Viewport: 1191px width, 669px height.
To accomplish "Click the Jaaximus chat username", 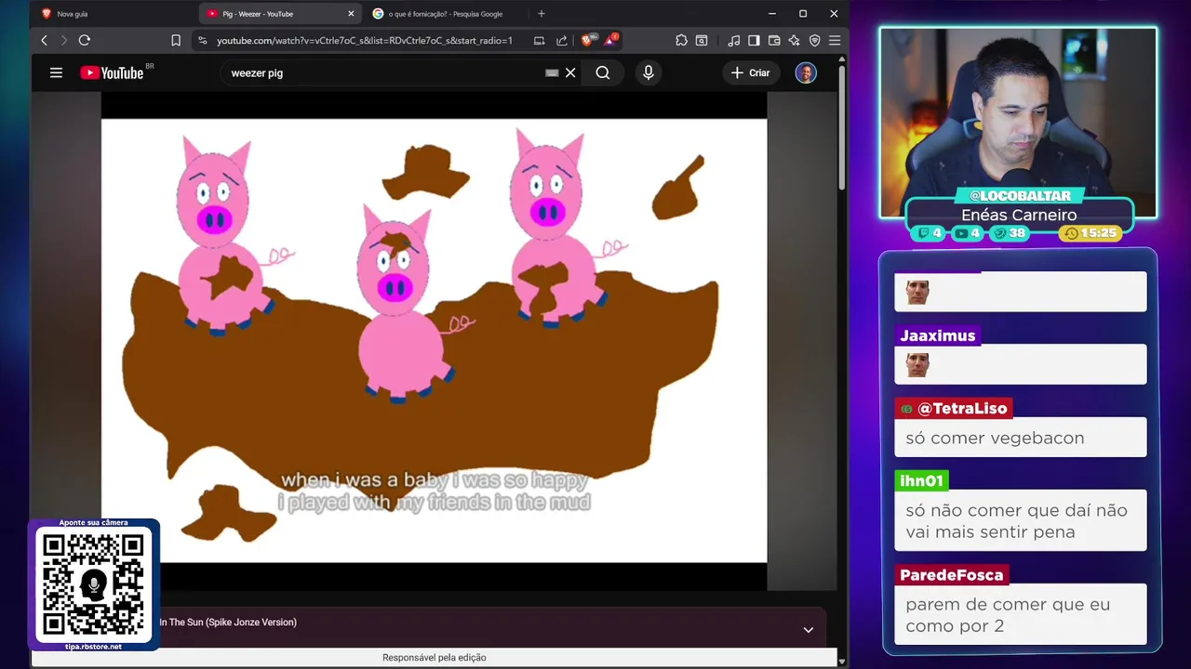I will pyautogui.click(x=938, y=335).
